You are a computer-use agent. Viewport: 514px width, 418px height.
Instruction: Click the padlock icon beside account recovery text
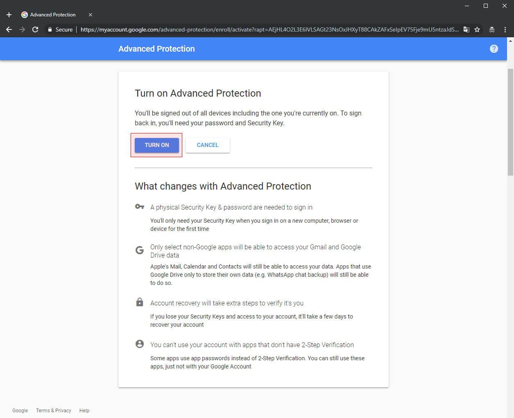pyautogui.click(x=139, y=302)
